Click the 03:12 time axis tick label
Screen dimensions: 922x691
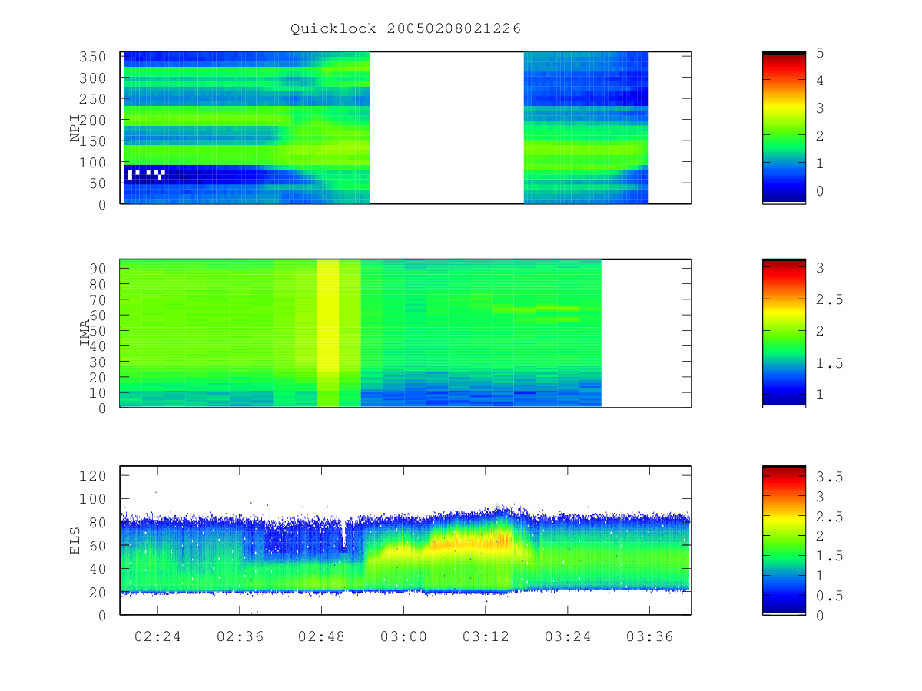[x=485, y=636]
